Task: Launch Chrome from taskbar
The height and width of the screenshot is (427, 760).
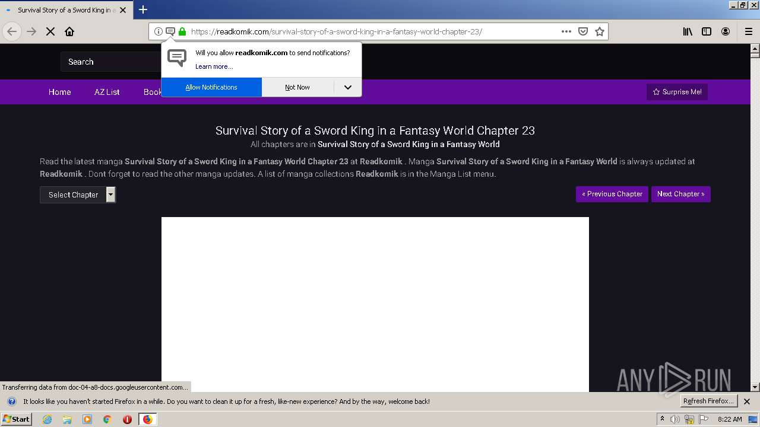Action: point(107,419)
